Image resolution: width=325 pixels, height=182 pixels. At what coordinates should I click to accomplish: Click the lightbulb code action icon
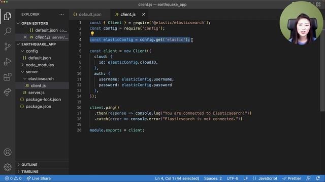pyautogui.click(x=92, y=33)
